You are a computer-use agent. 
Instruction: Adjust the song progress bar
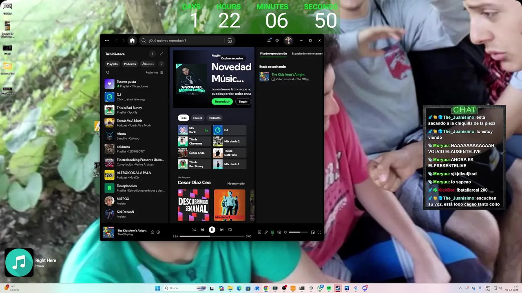[x=212, y=236]
